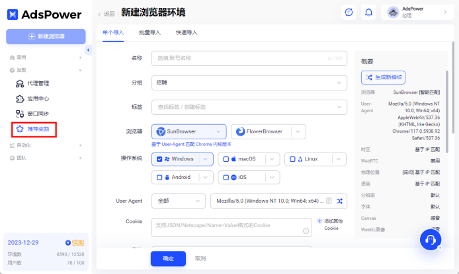Click the summary panel scrollbar
Screen dimensions: 459x274
pyautogui.click(x=446, y=112)
